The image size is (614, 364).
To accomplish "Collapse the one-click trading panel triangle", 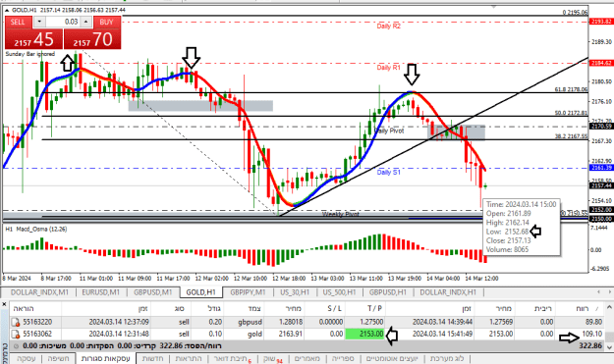I will [7, 10].
